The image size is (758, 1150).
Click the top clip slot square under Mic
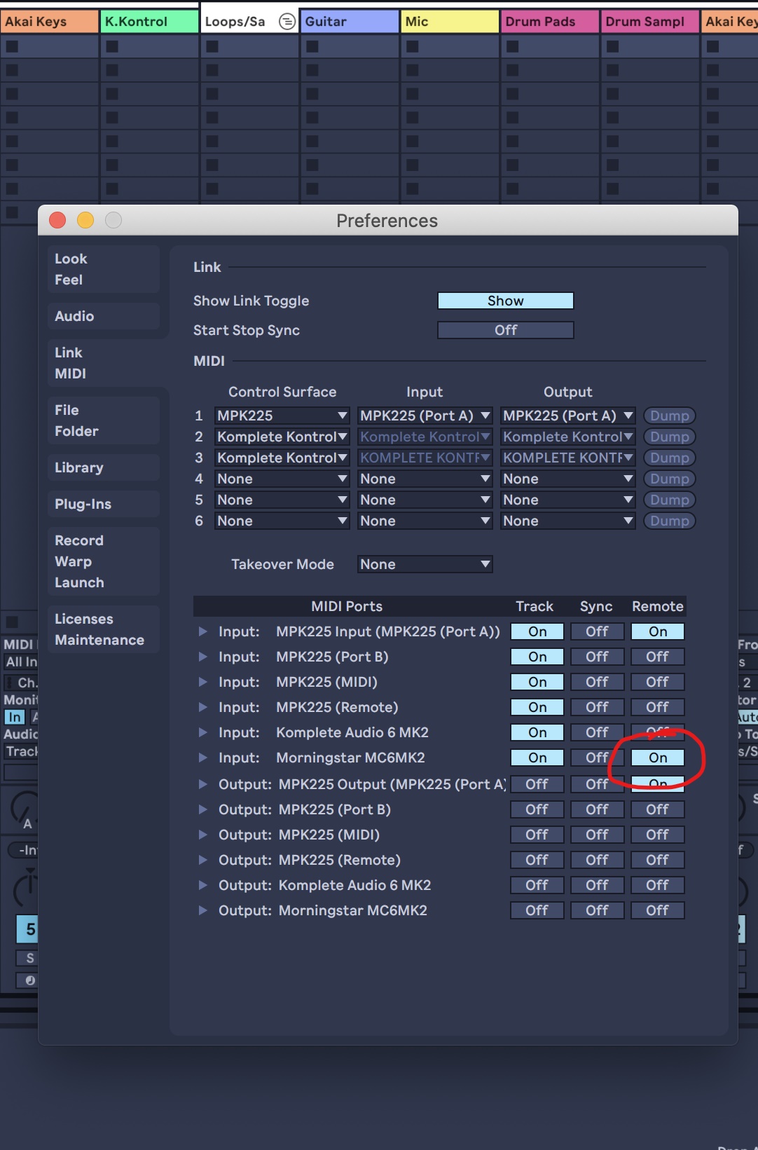pyautogui.click(x=413, y=46)
